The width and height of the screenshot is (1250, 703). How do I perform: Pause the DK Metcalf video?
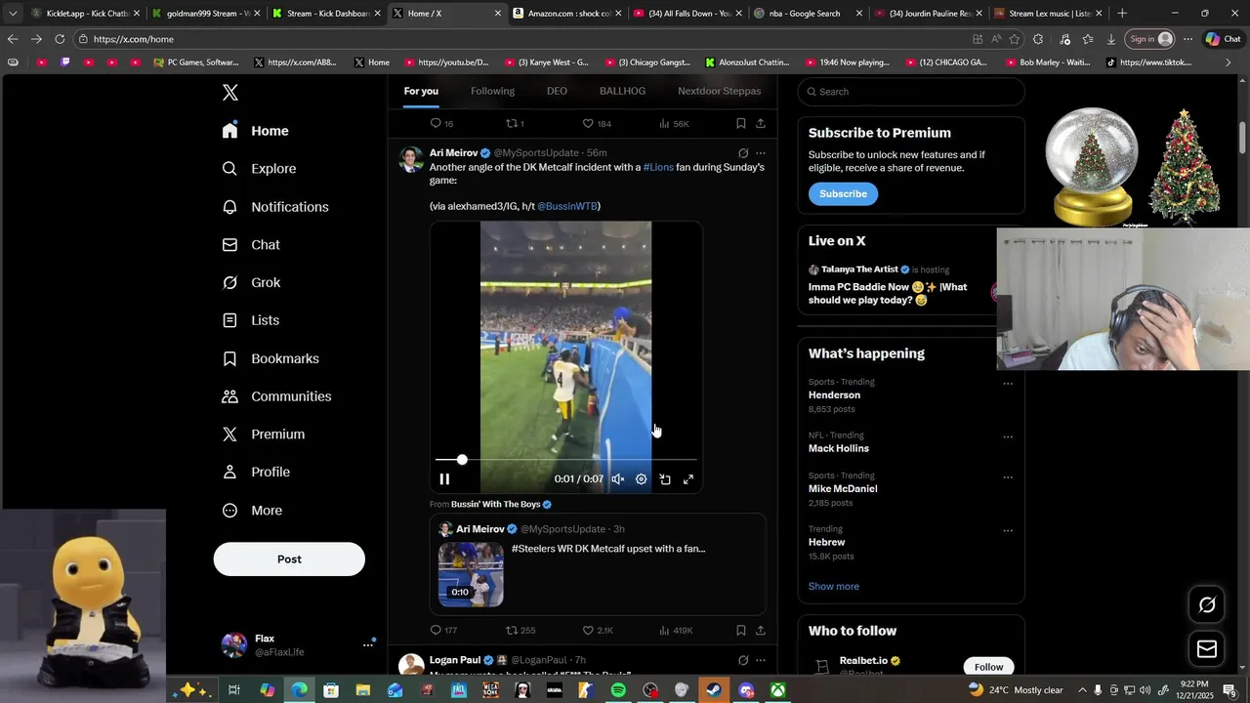pyautogui.click(x=444, y=479)
